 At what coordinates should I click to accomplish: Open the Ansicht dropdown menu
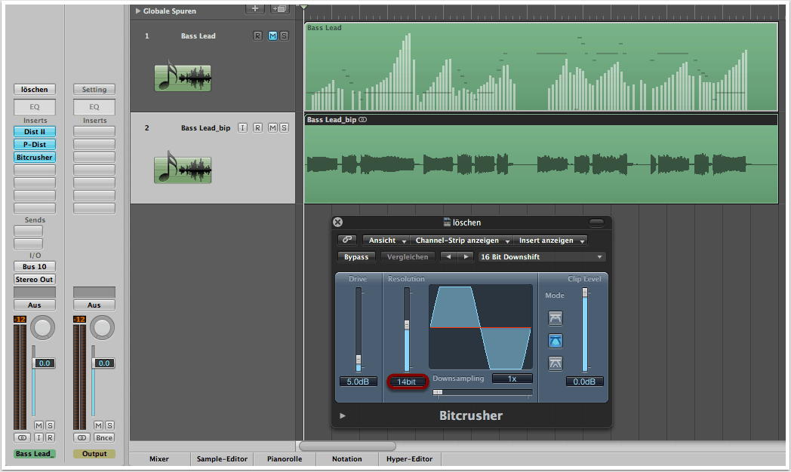tap(386, 241)
